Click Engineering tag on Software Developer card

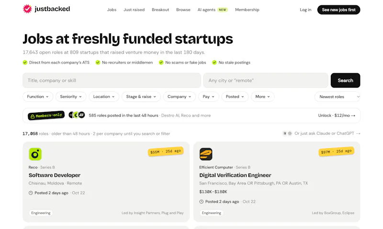pyautogui.click(x=41, y=213)
